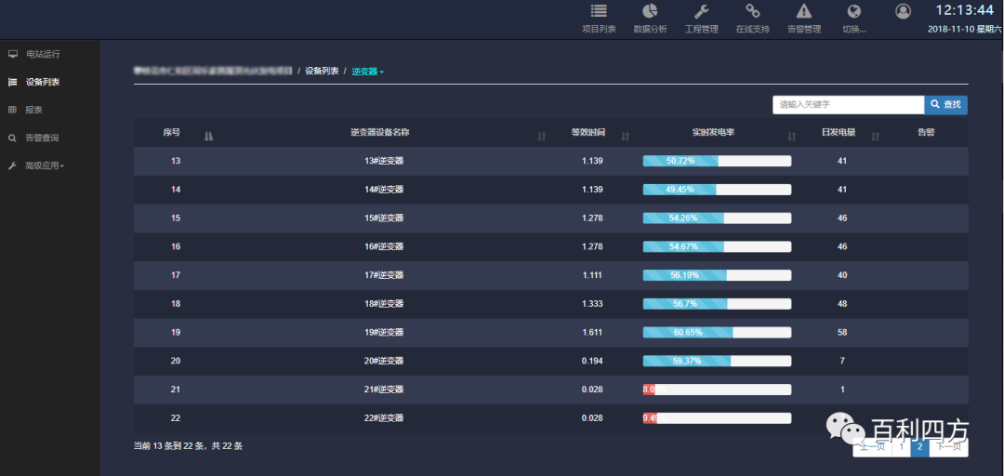Screen dimensions: 1004x476
Task: Click the 工程管理 wrench icon
Action: tap(702, 12)
